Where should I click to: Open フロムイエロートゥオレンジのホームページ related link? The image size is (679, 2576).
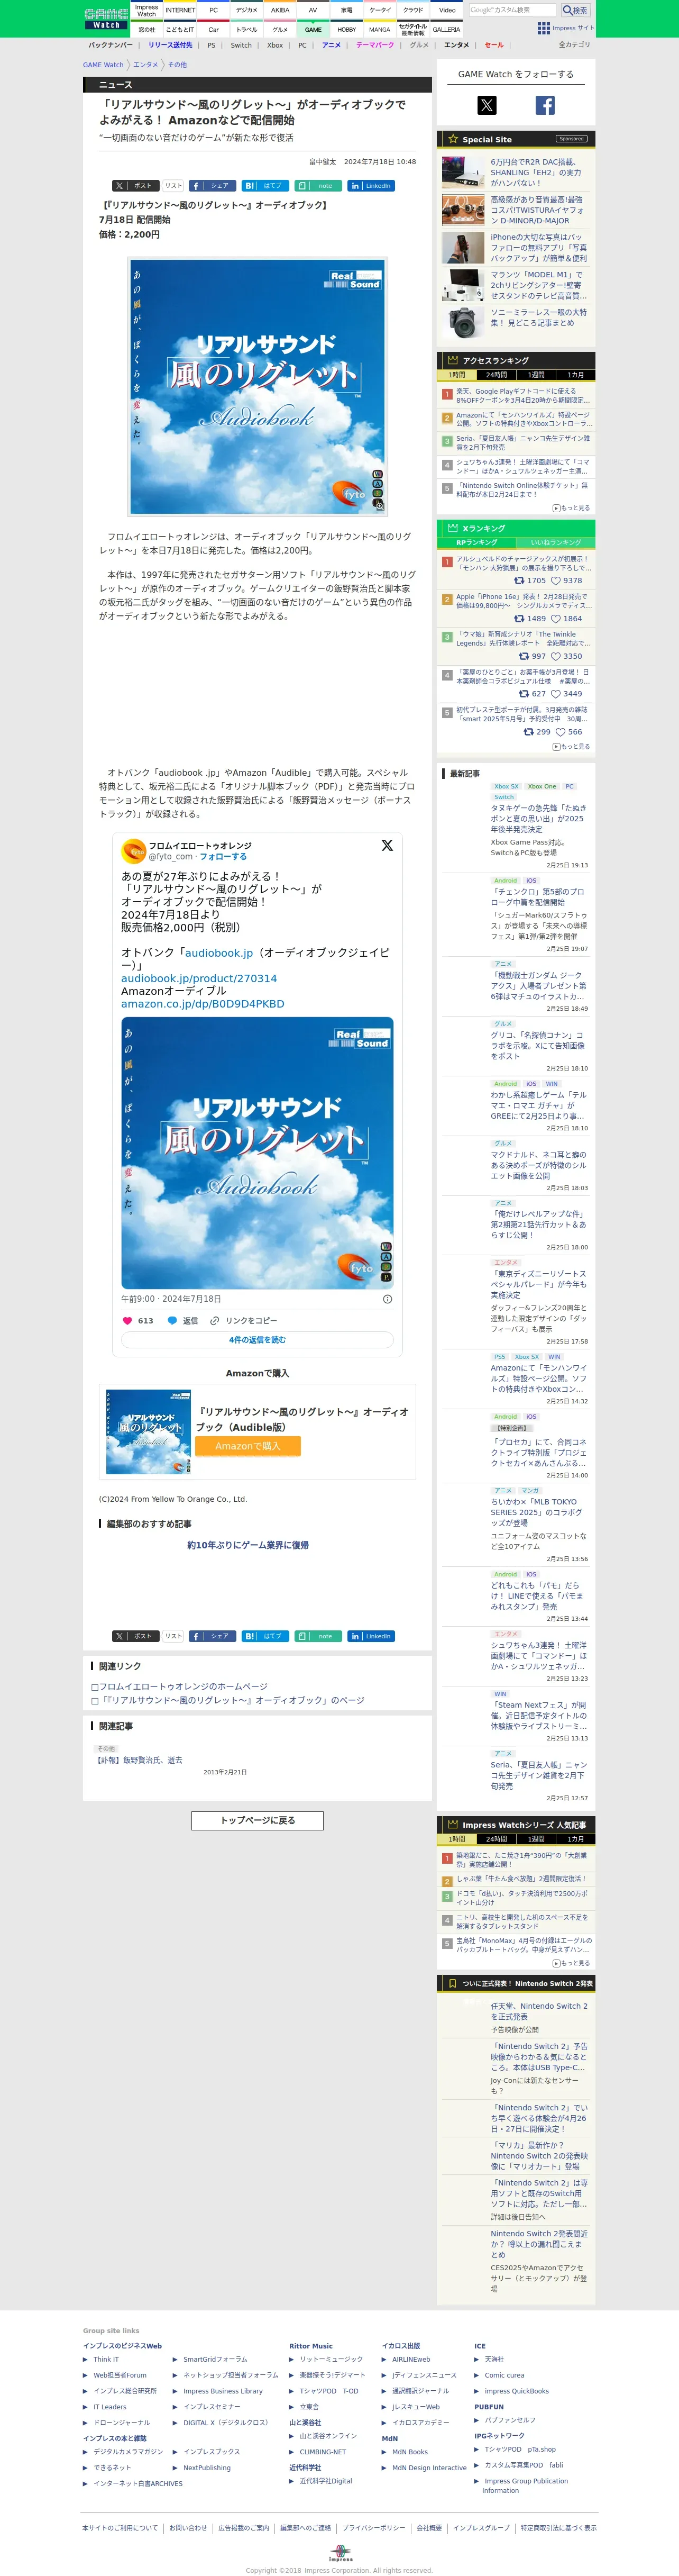point(183,1686)
